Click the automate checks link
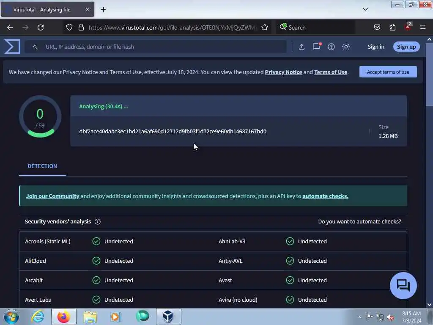Image resolution: width=433 pixels, height=325 pixels. click(x=325, y=196)
